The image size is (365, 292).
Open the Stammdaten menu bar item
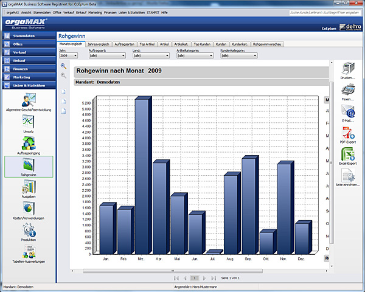(42, 13)
